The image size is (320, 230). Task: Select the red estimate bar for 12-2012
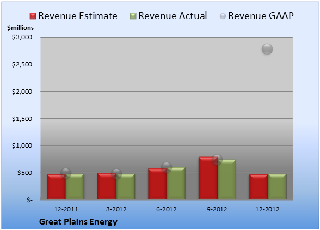coord(259,187)
